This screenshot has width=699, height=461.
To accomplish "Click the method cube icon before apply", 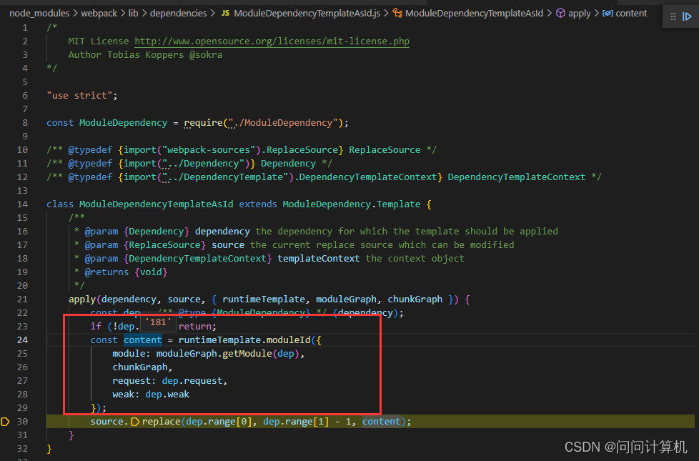I will [560, 14].
